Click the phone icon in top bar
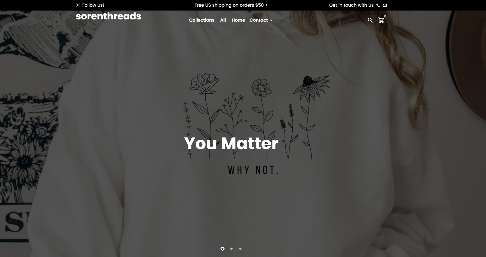This screenshot has height=257, width=486. [x=378, y=5]
